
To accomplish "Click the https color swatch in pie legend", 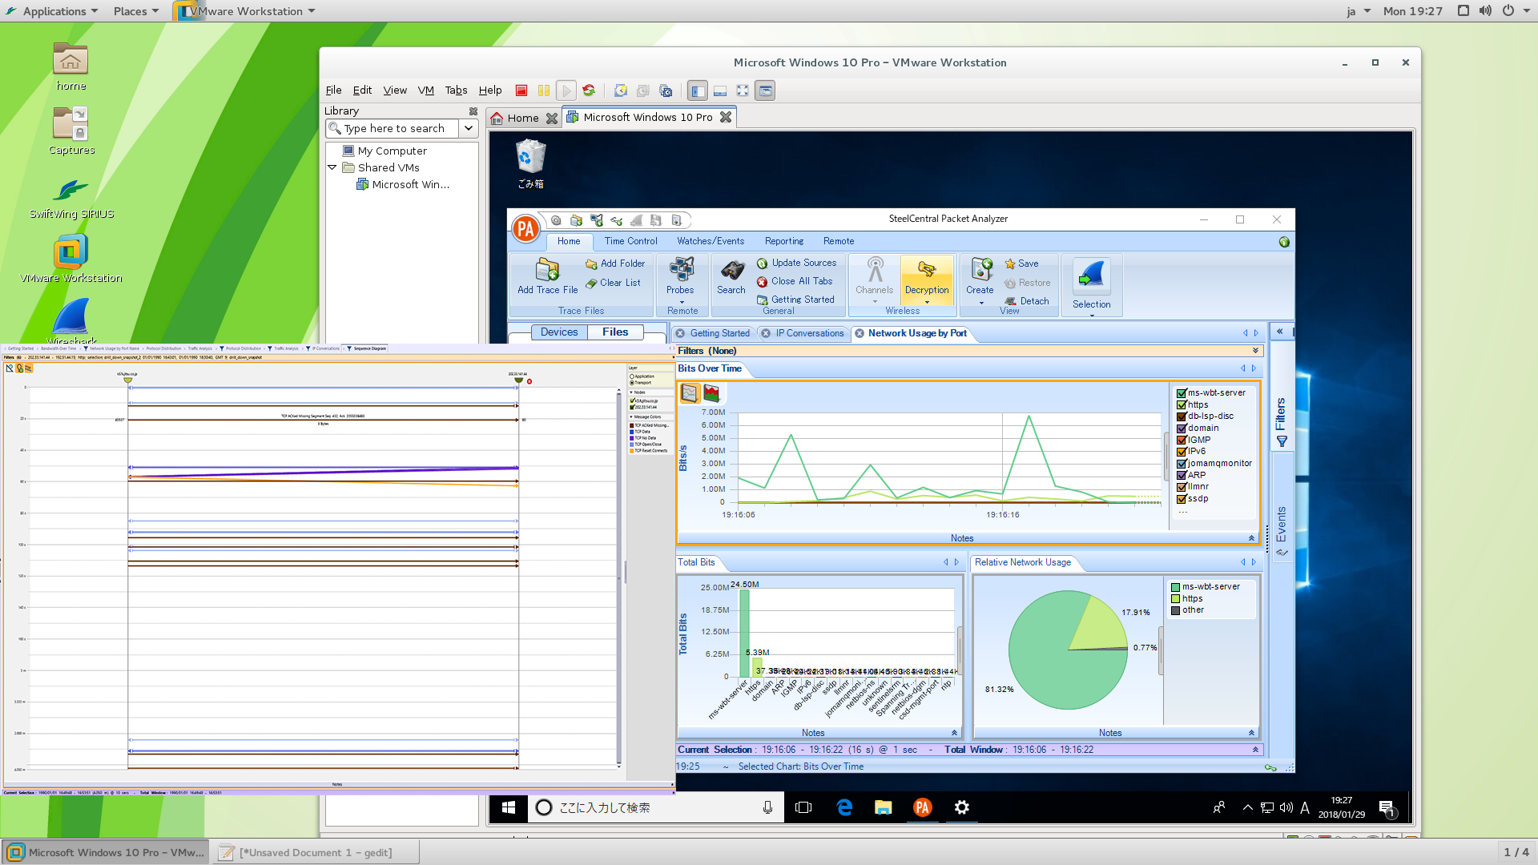I will [x=1175, y=599].
